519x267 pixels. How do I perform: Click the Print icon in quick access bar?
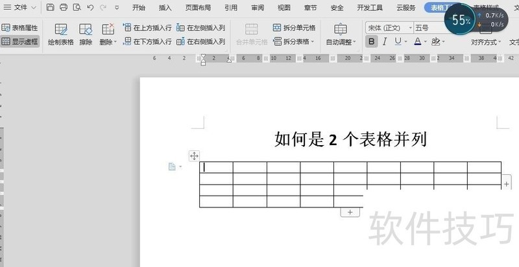pos(64,7)
